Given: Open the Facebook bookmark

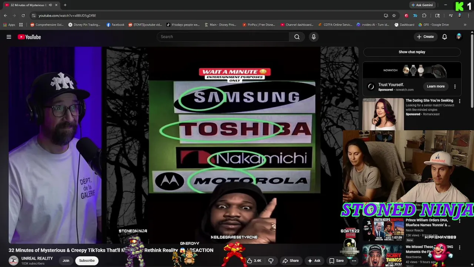Looking at the screenshot, I should click(x=116, y=25).
